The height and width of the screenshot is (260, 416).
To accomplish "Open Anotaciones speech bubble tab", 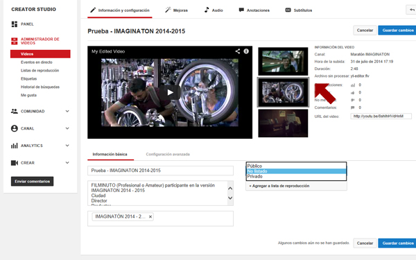I will click(x=254, y=10).
